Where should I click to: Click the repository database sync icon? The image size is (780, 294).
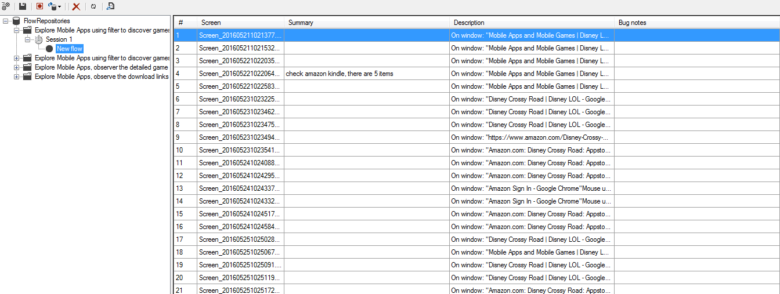(x=52, y=6)
